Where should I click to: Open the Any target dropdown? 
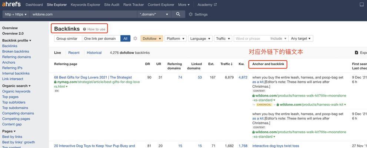click(x=301, y=38)
